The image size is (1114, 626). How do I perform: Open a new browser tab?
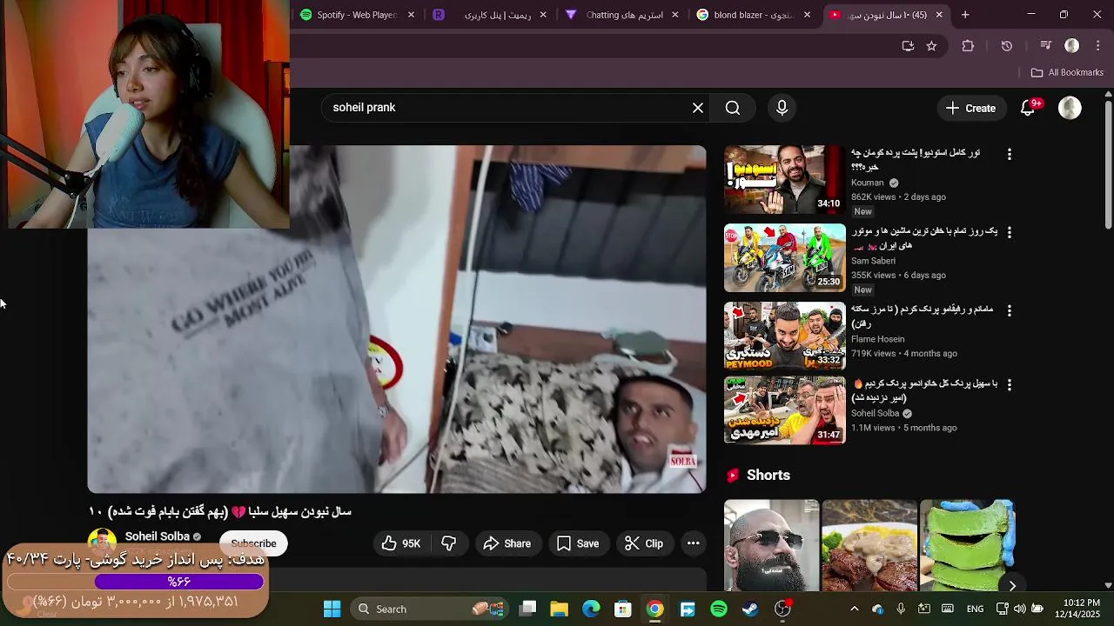(x=965, y=15)
